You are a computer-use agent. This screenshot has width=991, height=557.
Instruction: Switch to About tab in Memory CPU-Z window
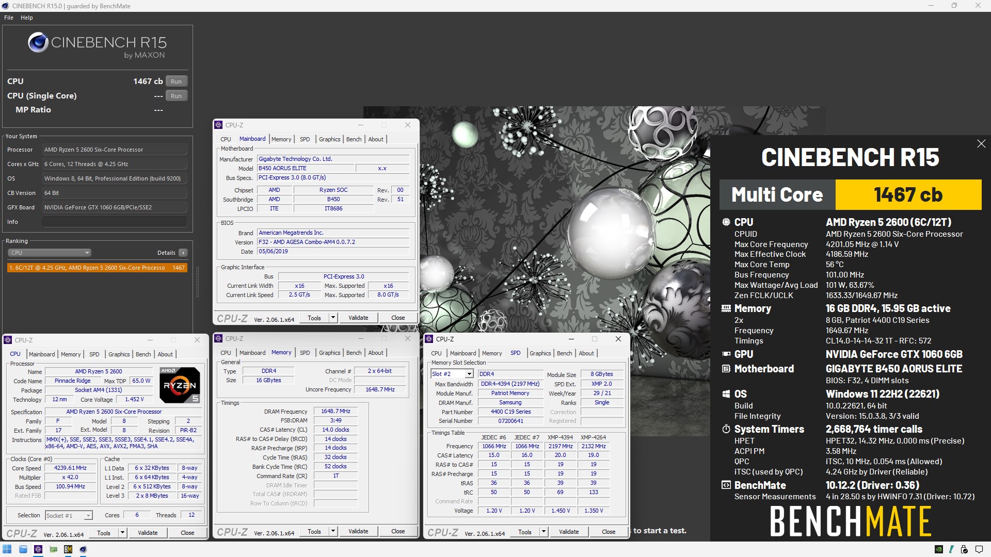[376, 353]
